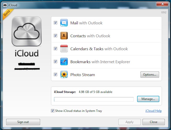This screenshot has height=130, width=171.
Task: Click the version number 0.9.2
Action: [164, 12]
